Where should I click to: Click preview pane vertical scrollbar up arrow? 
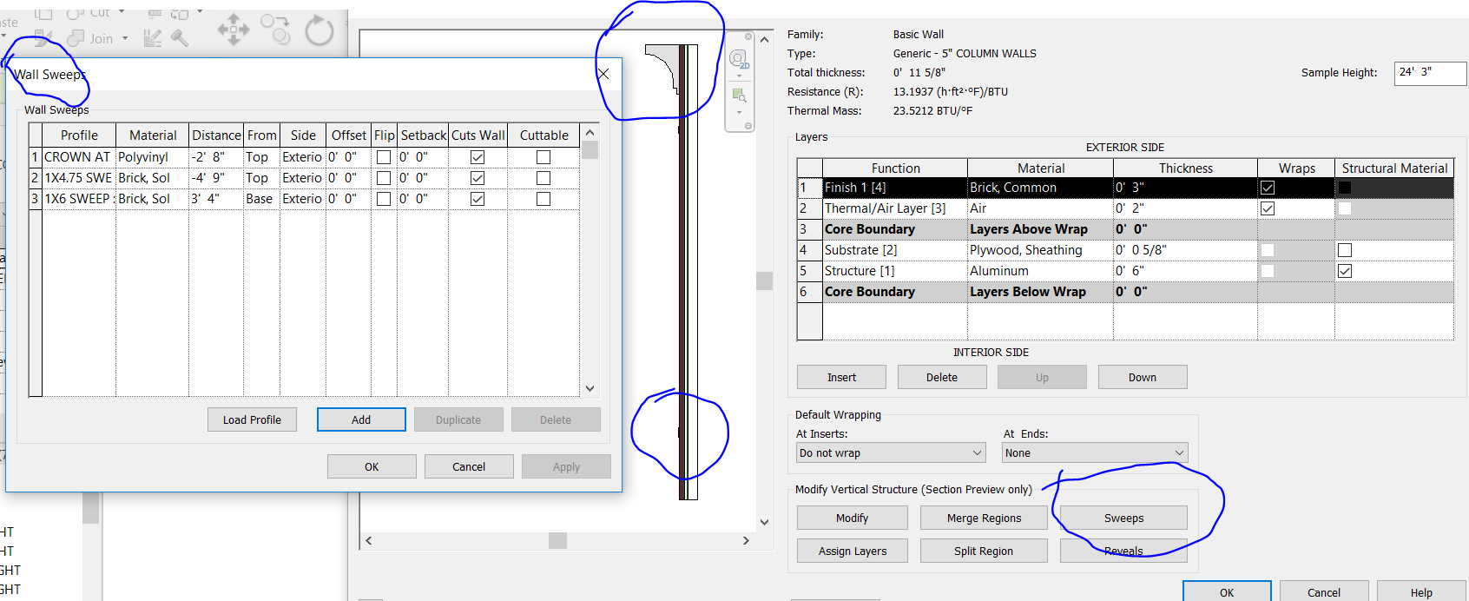coord(764,39)
